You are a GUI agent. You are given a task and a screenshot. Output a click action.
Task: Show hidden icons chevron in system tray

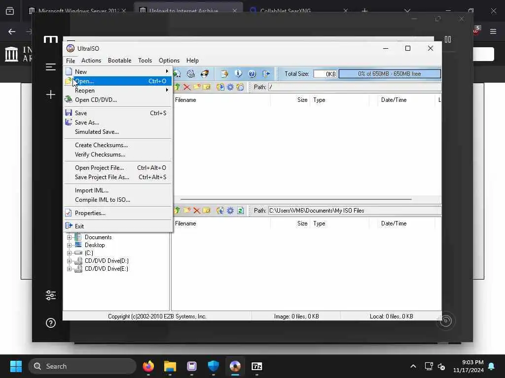(413, 366)
